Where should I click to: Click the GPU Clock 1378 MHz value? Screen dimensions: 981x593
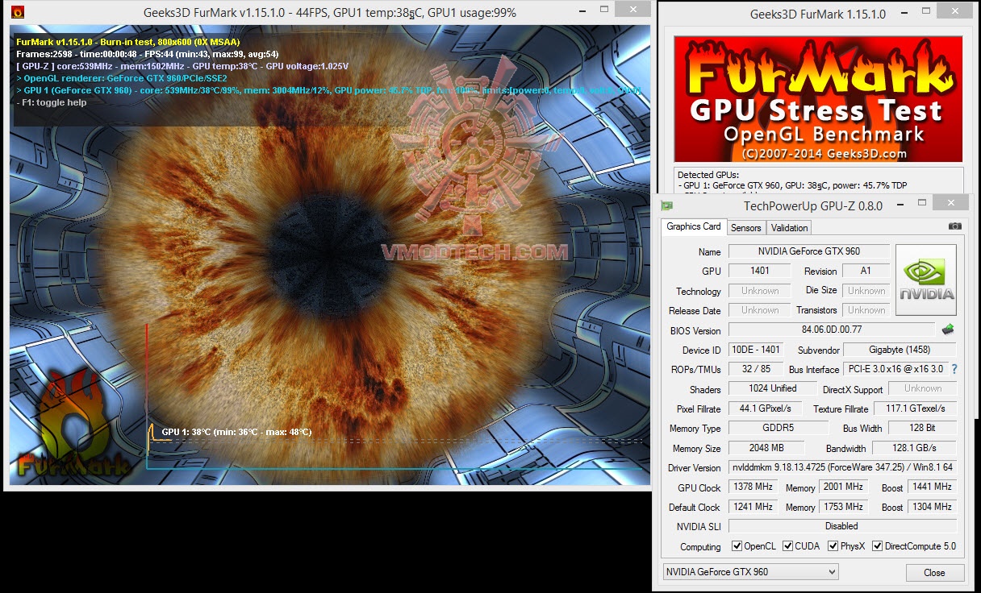pyautogui.click(x=753, y=487)
